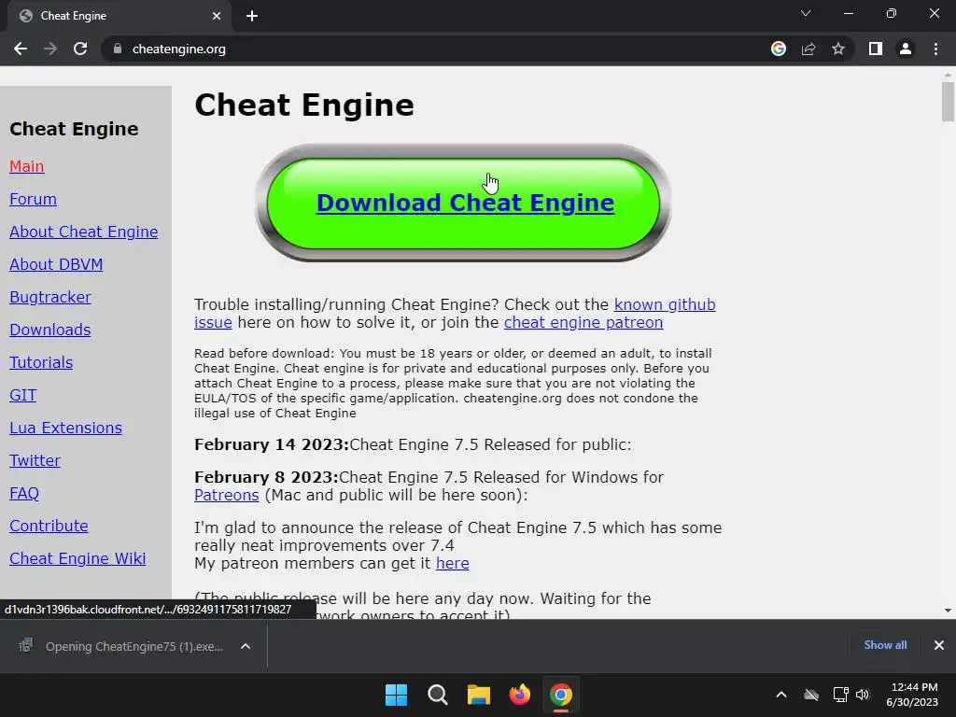
Task: Click the page vertical scrollbar thumb
Action: click(948, 102)
